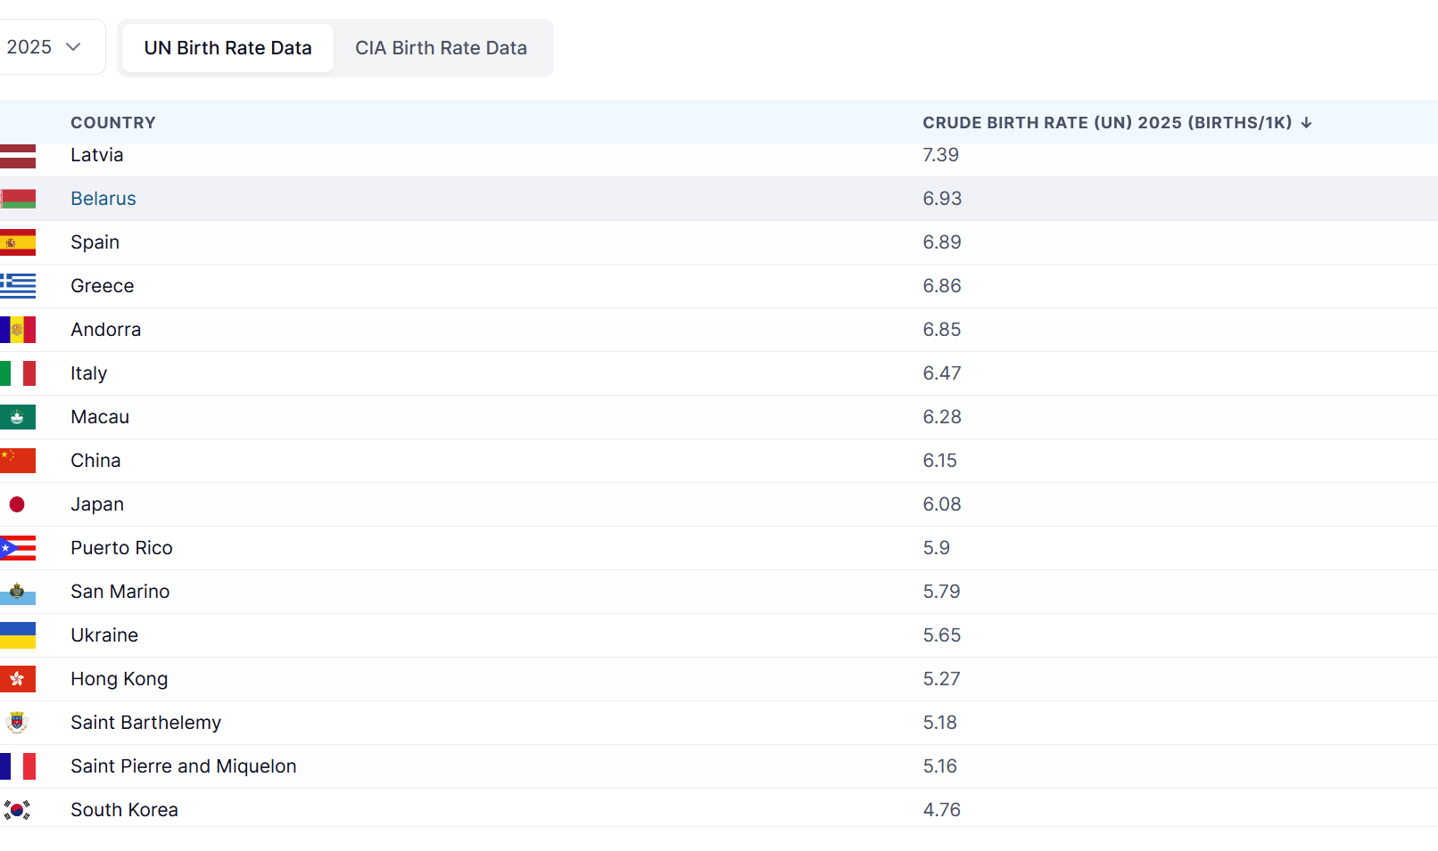This screenshot has height=851, width=1438.
Task: Select the Andorra country name
Action: click(106, 330)
